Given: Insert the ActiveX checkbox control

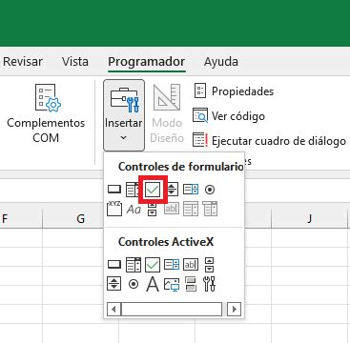Looking at the screenshot, I should click(153, 265).
